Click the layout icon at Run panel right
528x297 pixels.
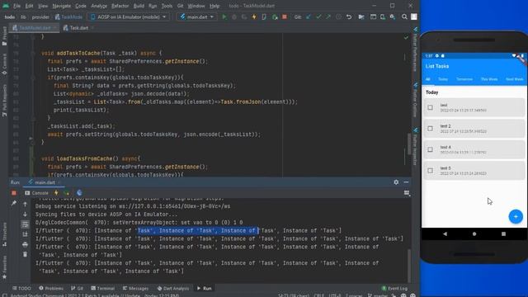click(407, 193)
